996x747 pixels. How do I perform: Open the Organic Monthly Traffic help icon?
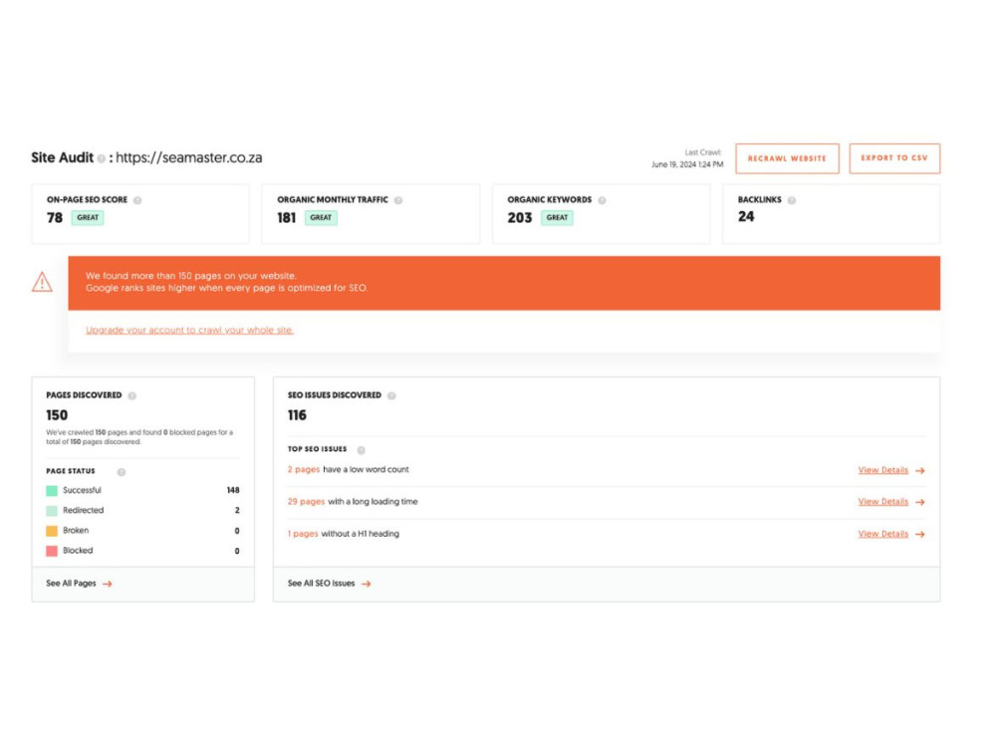[398, 200]
